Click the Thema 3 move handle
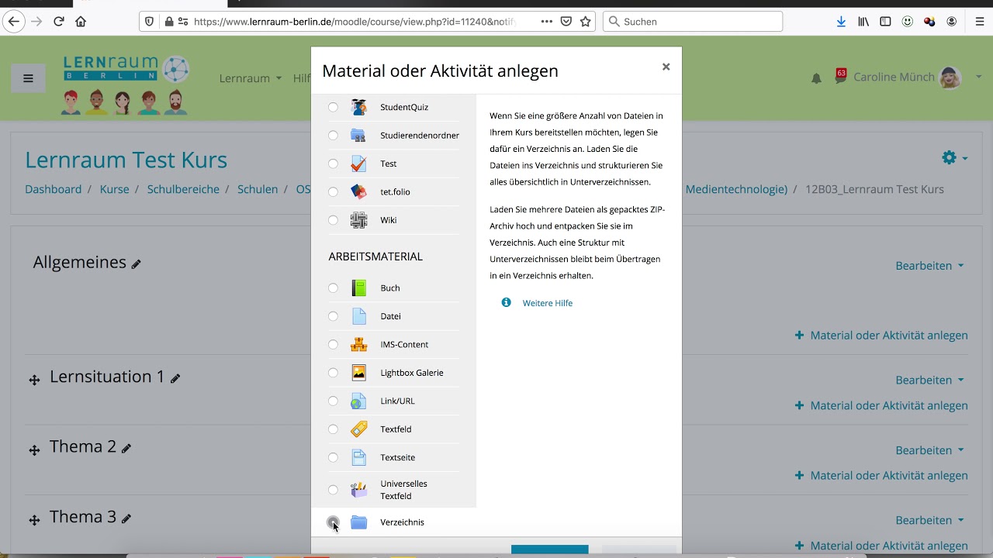Viewport: 993px width, 558px height. [x=34, y=520]
